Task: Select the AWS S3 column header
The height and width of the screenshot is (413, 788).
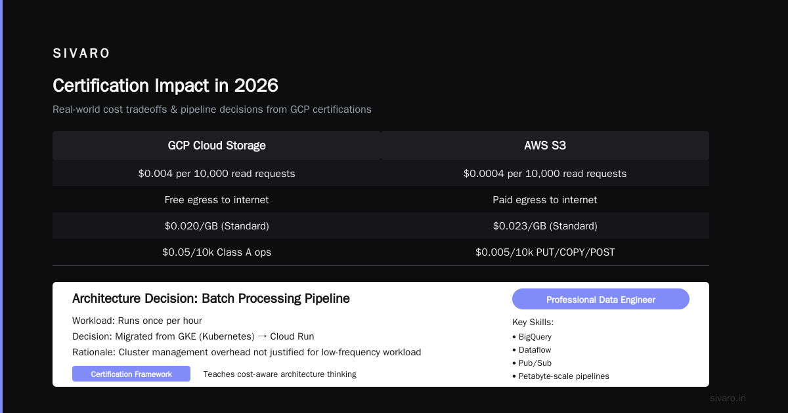Action: (x=545, y=146)
